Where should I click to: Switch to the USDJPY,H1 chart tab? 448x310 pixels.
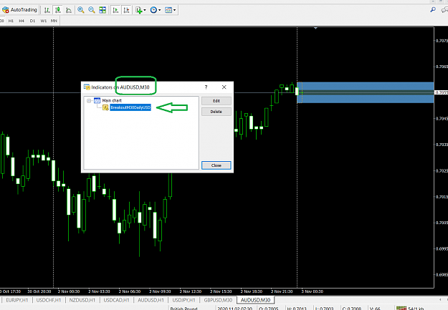click(184, 300)
